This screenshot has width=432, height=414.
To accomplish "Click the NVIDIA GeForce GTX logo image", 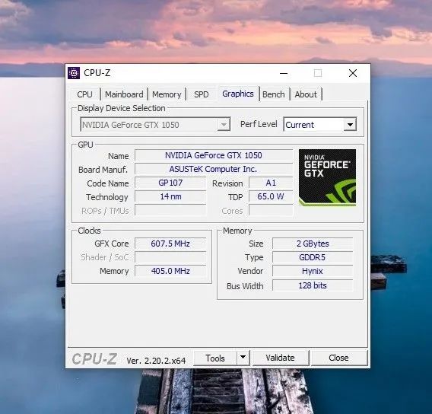I will (x=327, y=177).
